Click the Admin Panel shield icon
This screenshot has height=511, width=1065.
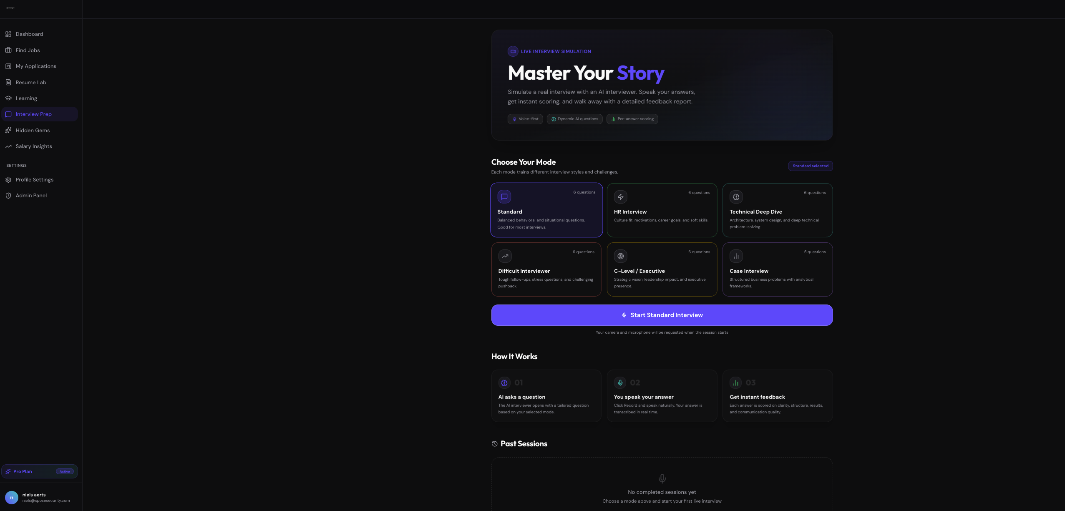point(8,196)
